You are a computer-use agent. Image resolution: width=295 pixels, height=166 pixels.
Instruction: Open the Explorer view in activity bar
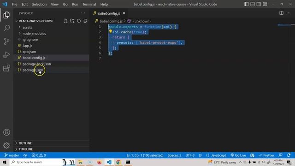6,15
